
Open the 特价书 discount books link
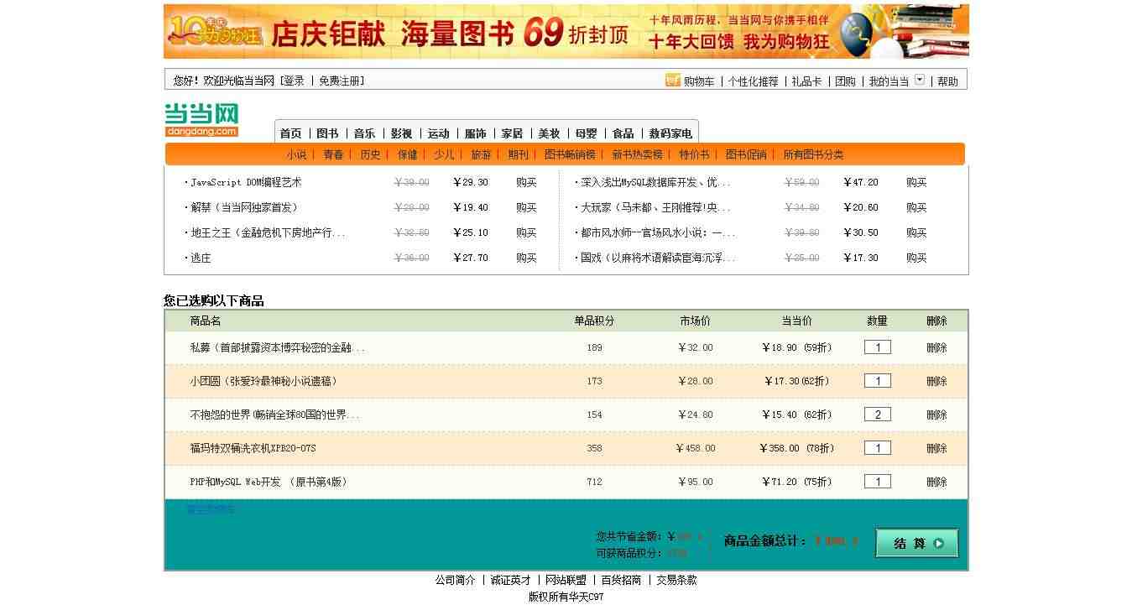click(694, 154)
